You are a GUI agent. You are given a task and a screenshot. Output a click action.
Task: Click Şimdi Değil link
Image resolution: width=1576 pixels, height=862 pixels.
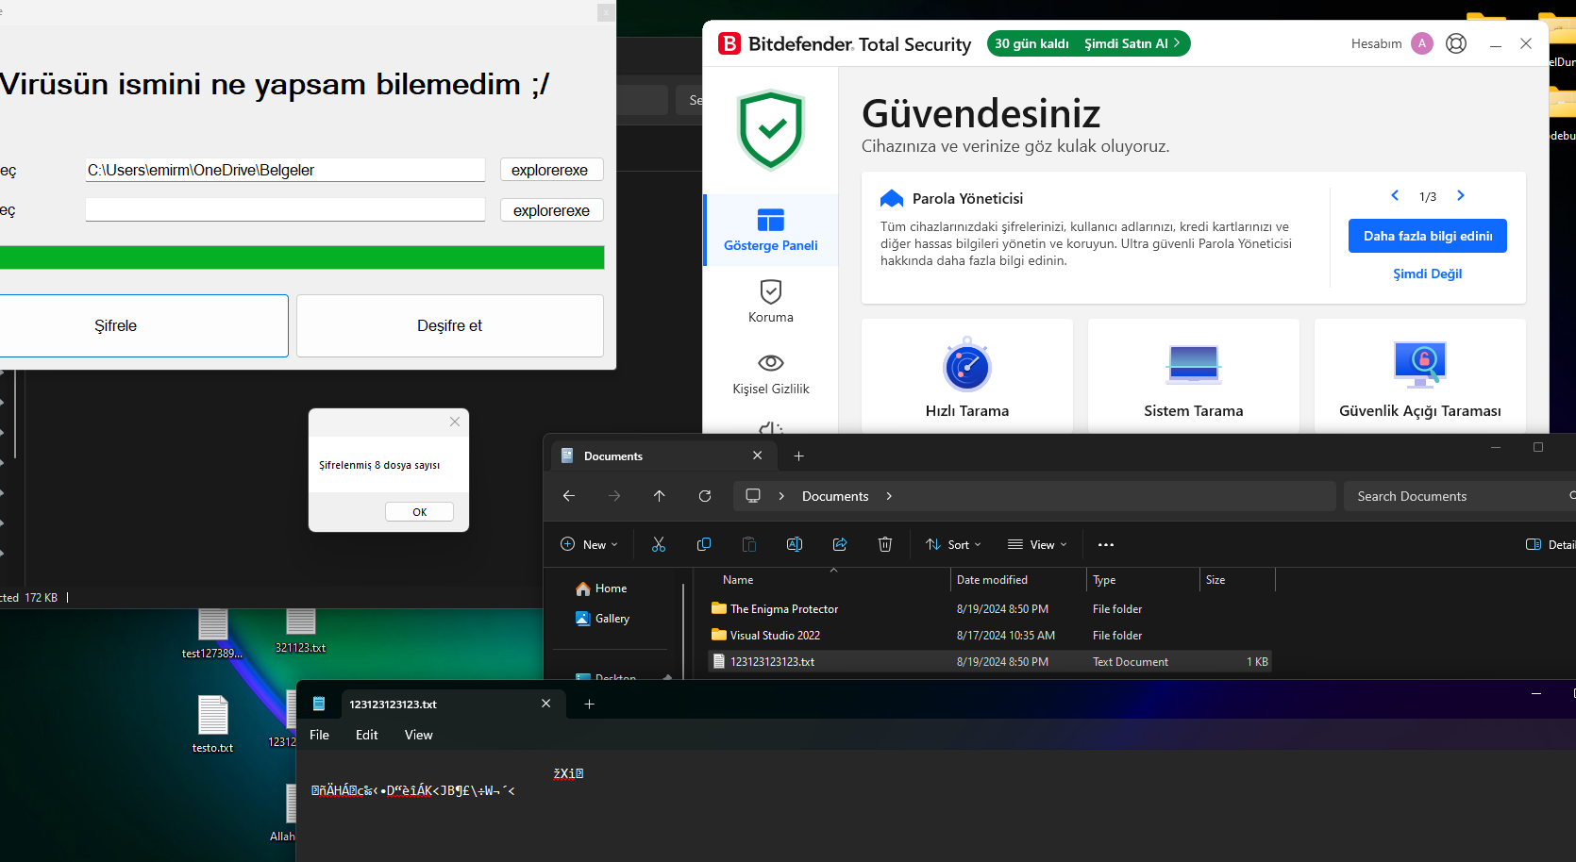point(1427,274)
